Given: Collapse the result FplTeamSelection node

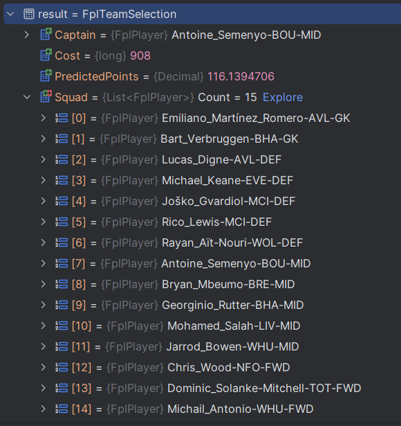Looking at the screenshot, I should tap(10, 14).
